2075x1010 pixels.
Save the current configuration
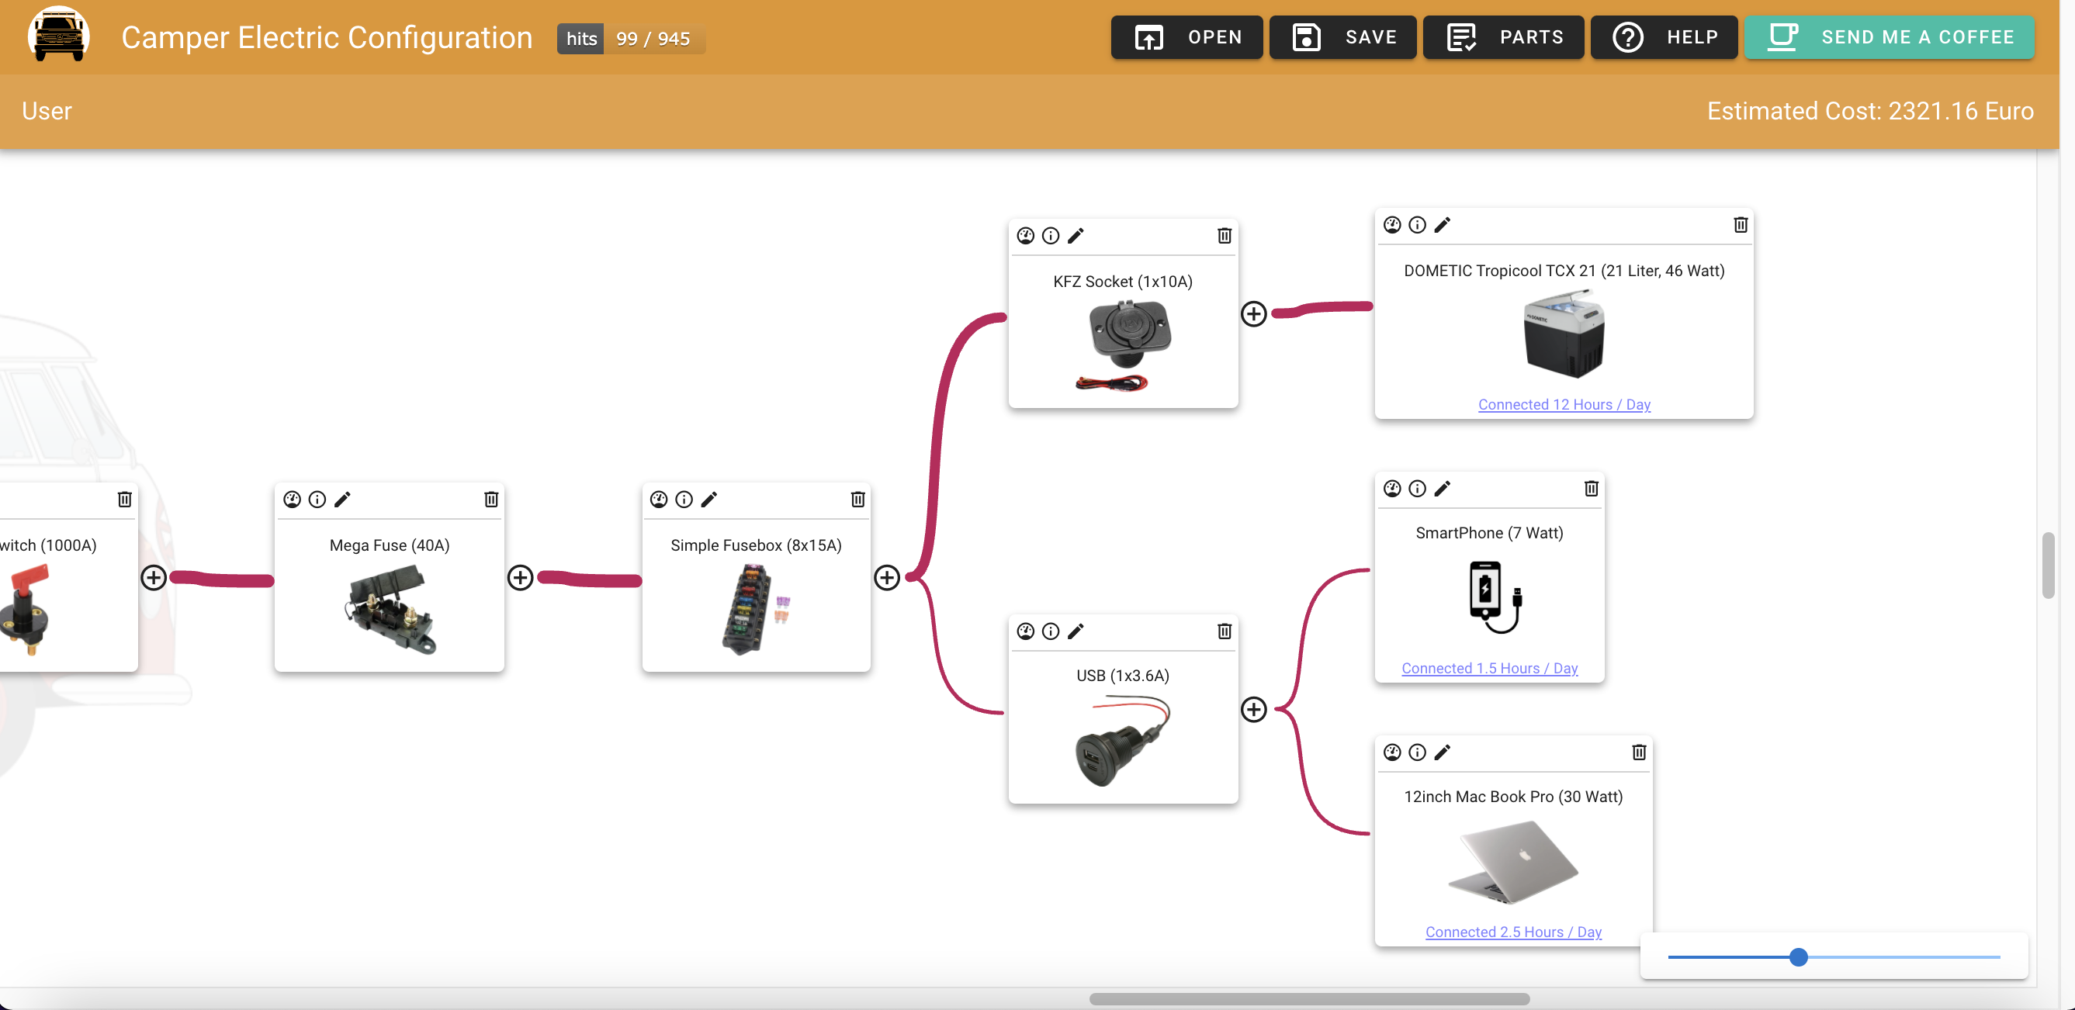click(x=1341, y=37)
